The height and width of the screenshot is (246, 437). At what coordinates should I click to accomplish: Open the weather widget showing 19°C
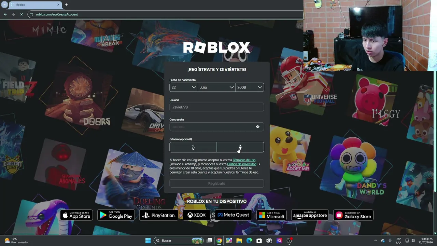[16, 241]
